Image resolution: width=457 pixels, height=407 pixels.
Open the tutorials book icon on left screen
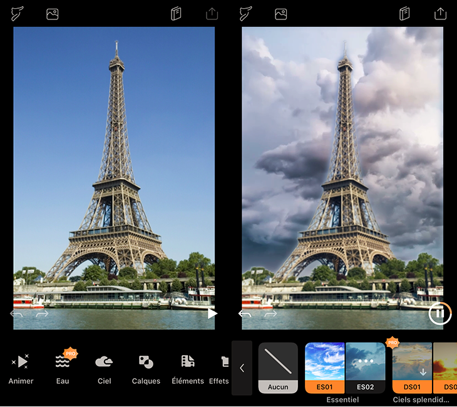pyautogui.click(x=177, y=14)
